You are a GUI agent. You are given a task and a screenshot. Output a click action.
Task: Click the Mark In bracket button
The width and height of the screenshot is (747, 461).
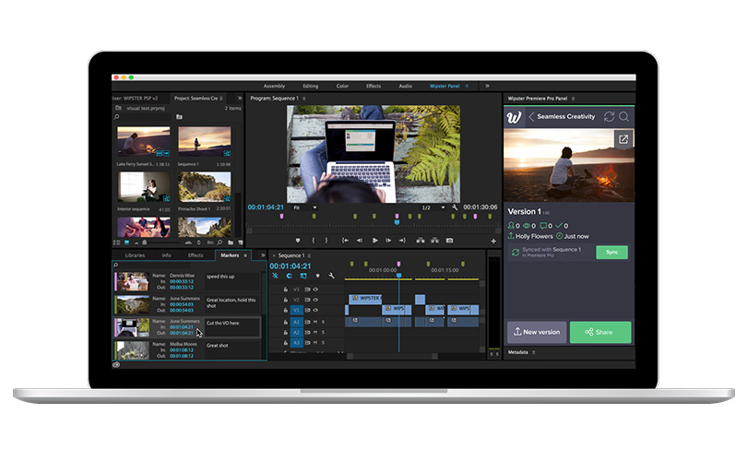pos(313,241)
